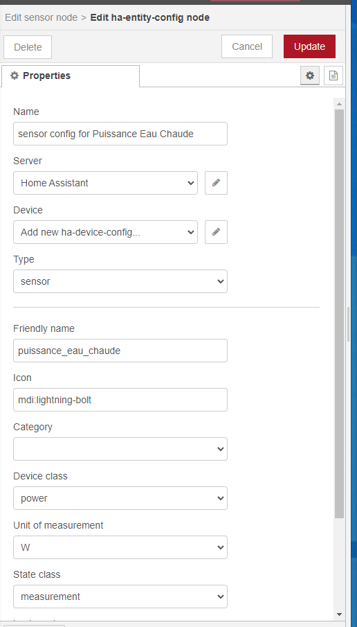Viewport: 357px width, 627px height.
Task: Click scrollbar up arrow in properties panel
Action: 340,104
